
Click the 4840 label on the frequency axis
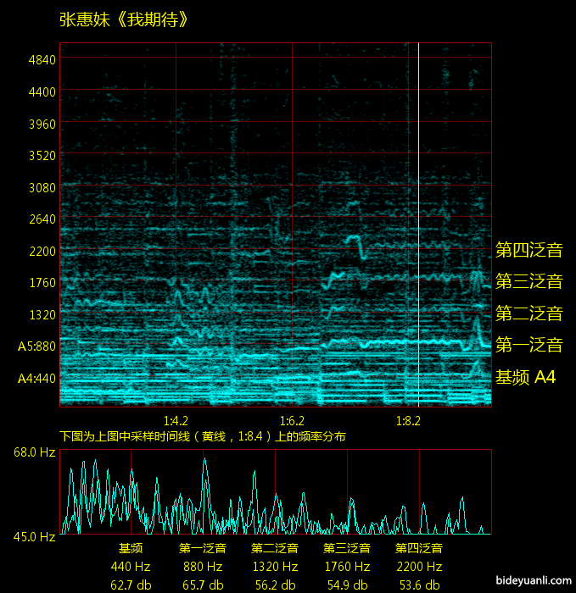(42, 59)
